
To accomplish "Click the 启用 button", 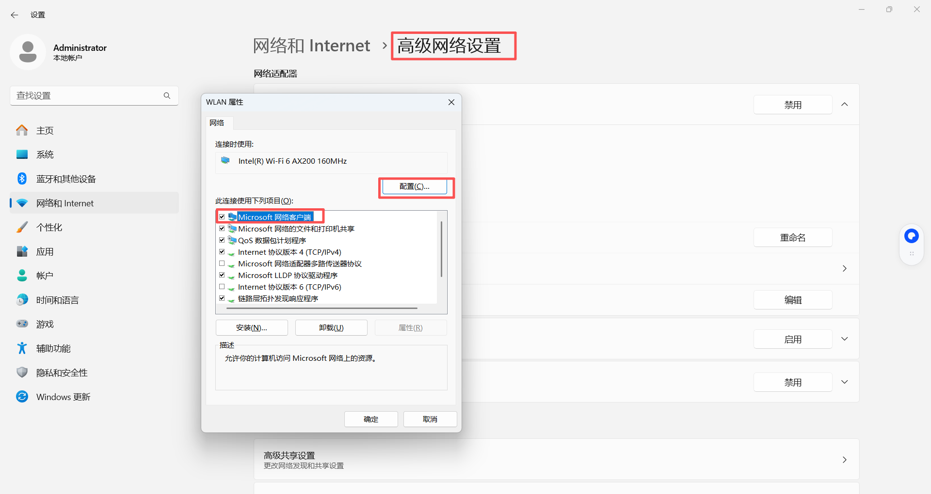I will pos(793,340).
